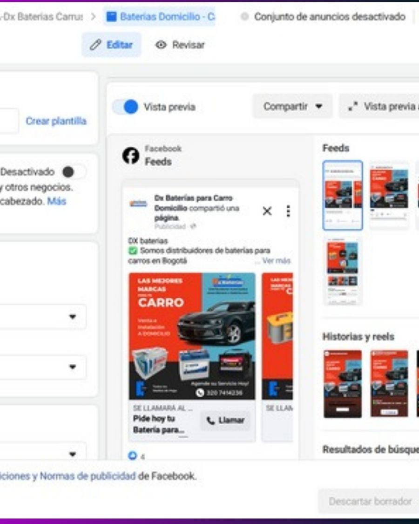Click blue ad set icon in breadcrumb
Screen dimensions: 419x524
click(111, 16)
